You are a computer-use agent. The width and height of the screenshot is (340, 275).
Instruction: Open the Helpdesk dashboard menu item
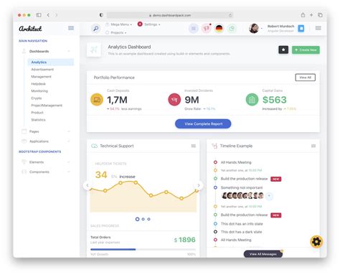(38, 84)
